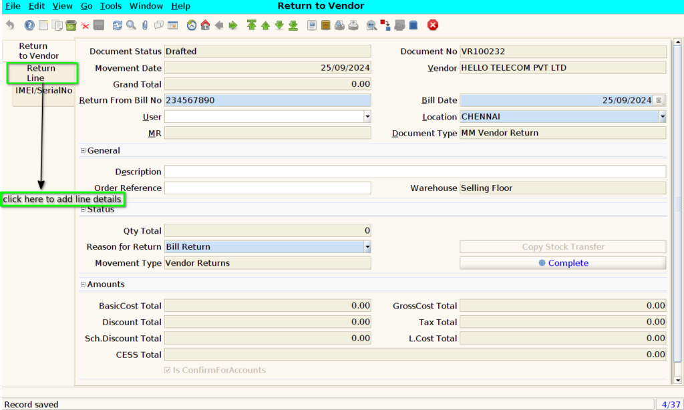Click the Complete button
Viewport: 684px width, 410px height.
[562, 263]
